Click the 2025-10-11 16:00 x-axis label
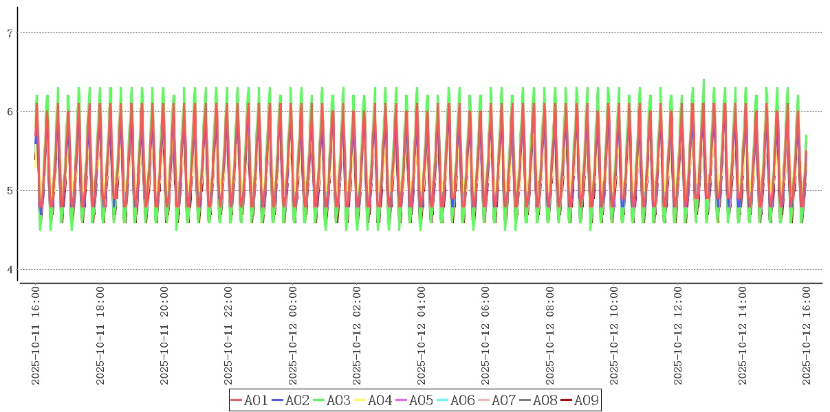The width and height of the screenshot is (830, 412). click(36, 336)
